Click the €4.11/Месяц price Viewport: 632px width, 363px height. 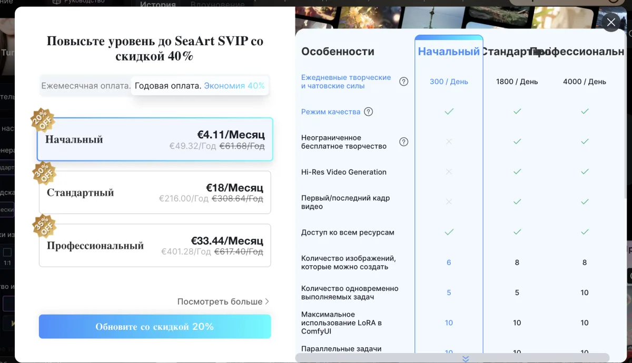[x=231, y=135]
